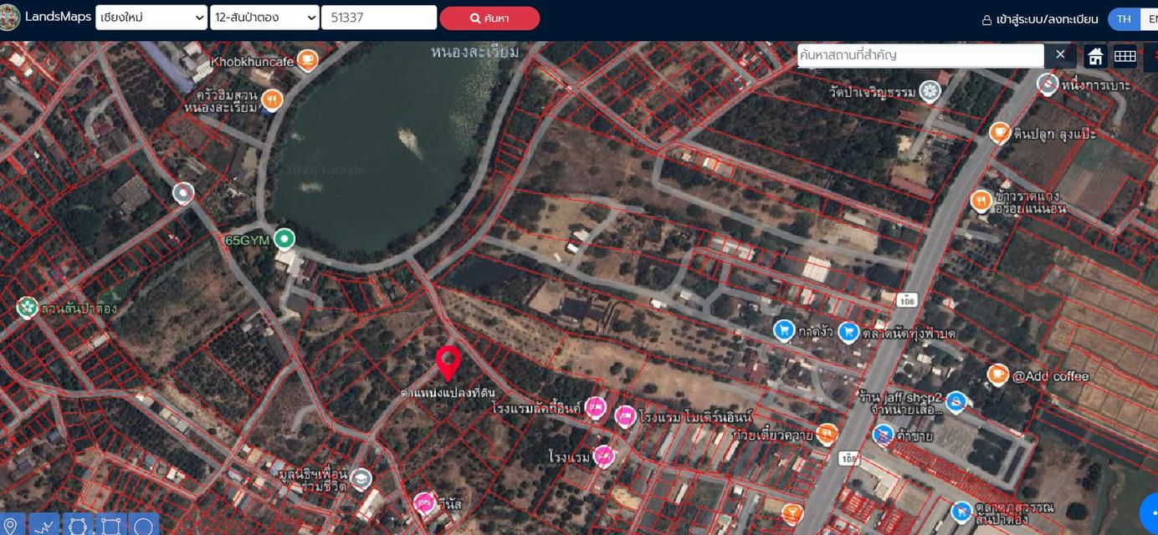The image size is (1158, 535).
Task: Click the ก๋วยเตี๋ยวควาย restaurant marker
Action: tap(827, 433)
